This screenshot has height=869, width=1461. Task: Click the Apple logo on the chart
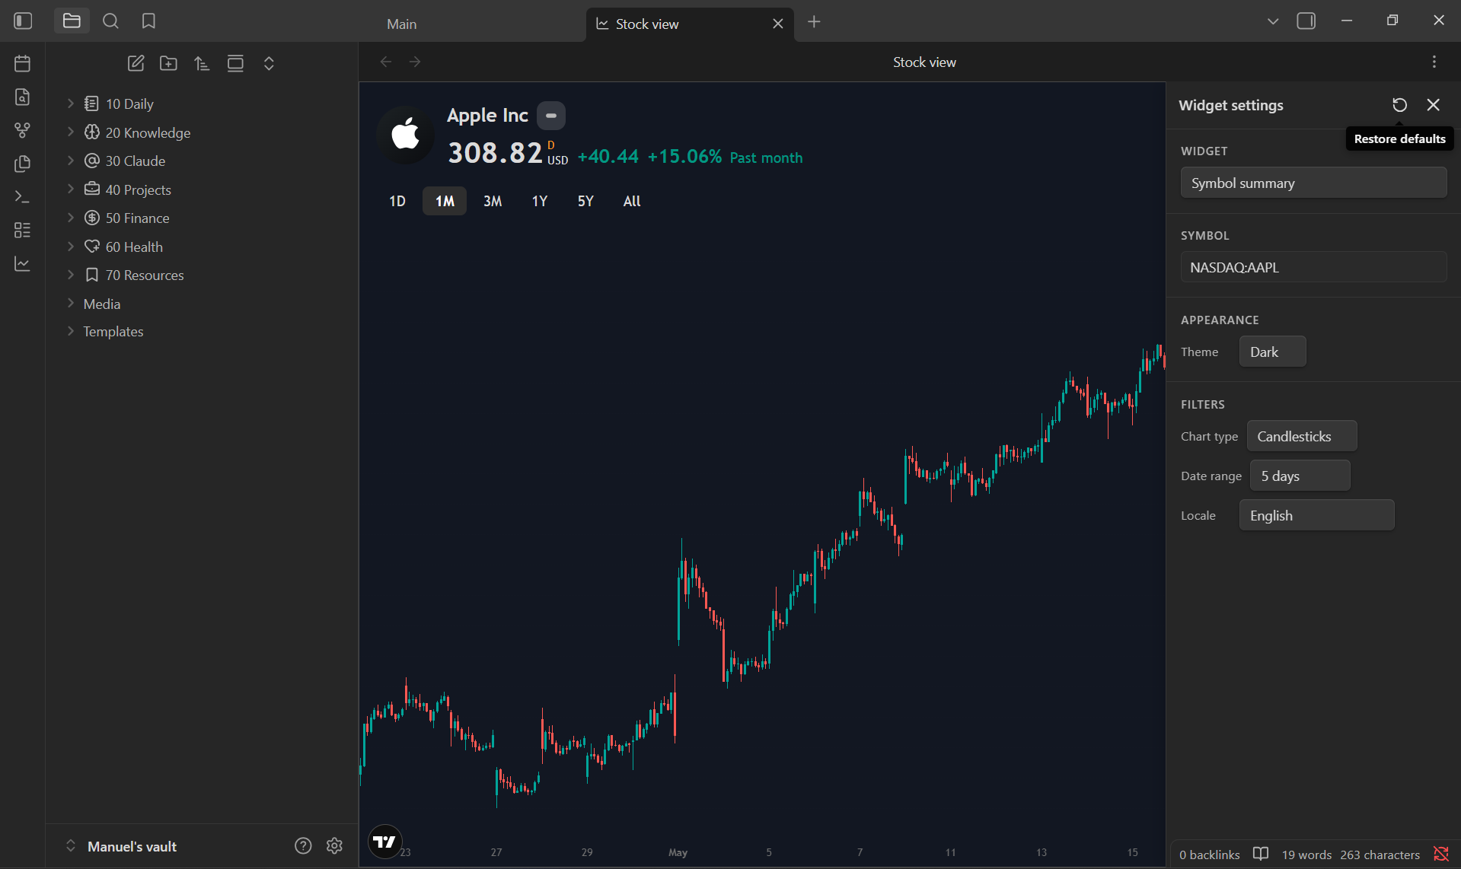pyautogui.click(x=406, y=135)
